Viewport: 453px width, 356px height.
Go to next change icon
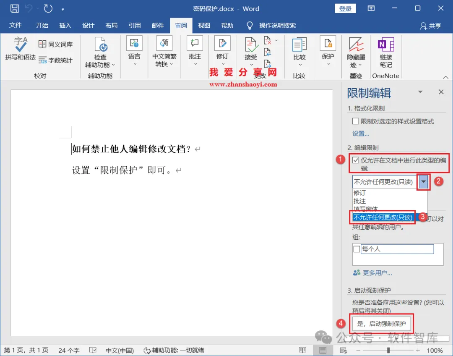pyautogui.click(x=268, y=64)
